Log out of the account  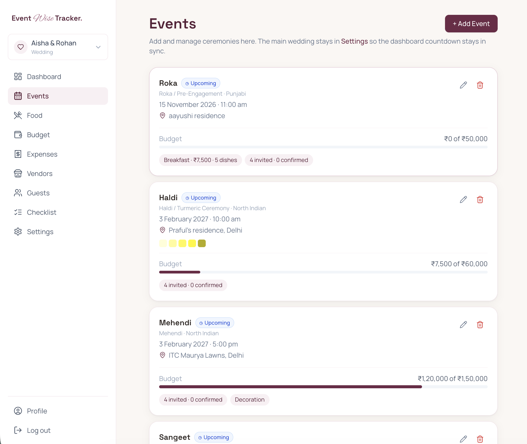point(58,430)
